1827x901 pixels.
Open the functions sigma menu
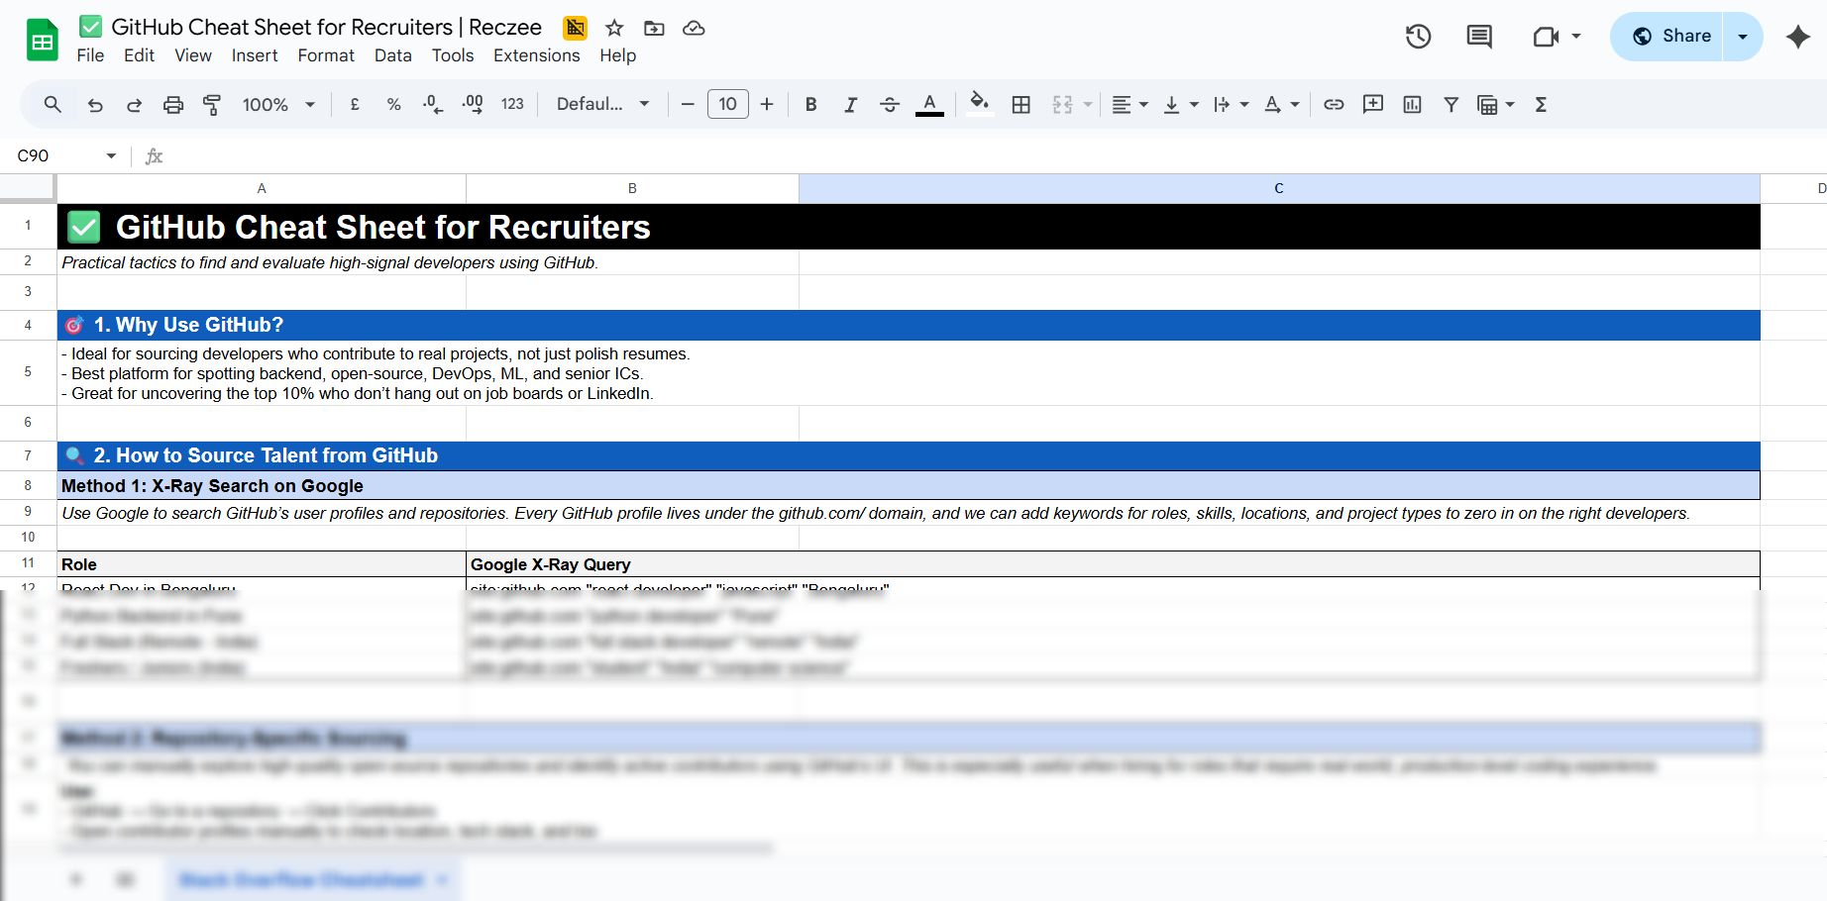point(1541,104)
